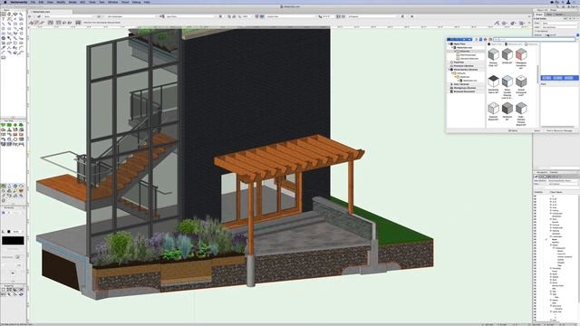
Task: Select Workgroup Libraries in Resource Manager tree
Action: (465, 88)
